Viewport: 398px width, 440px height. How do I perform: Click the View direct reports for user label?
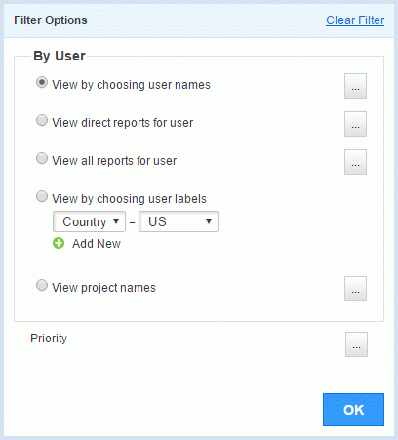click(x=123, y=123)
